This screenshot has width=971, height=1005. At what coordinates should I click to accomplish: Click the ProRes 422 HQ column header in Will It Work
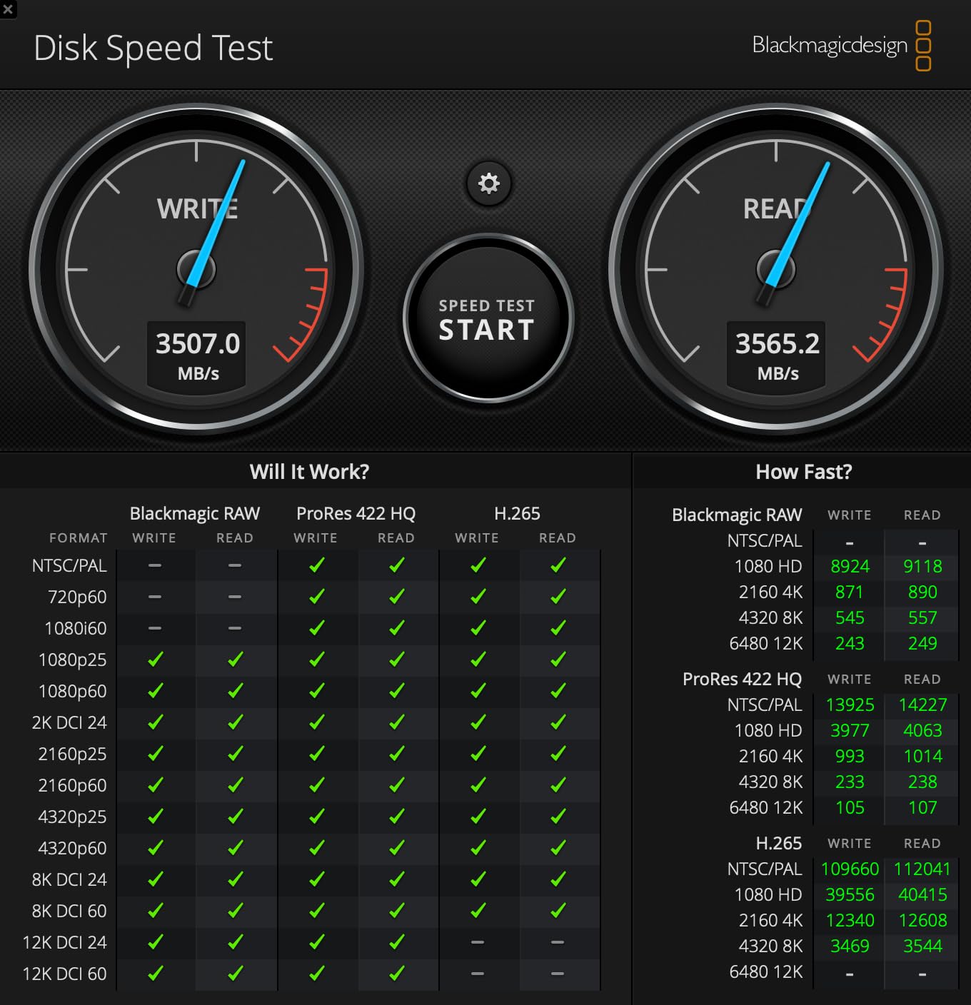[x=356, y=513]
